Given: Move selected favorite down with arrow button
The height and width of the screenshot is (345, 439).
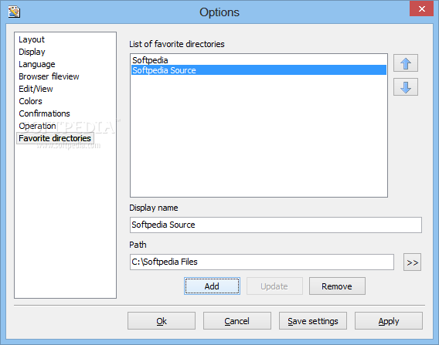Looking at the screenshot, I should click(406, 87).
